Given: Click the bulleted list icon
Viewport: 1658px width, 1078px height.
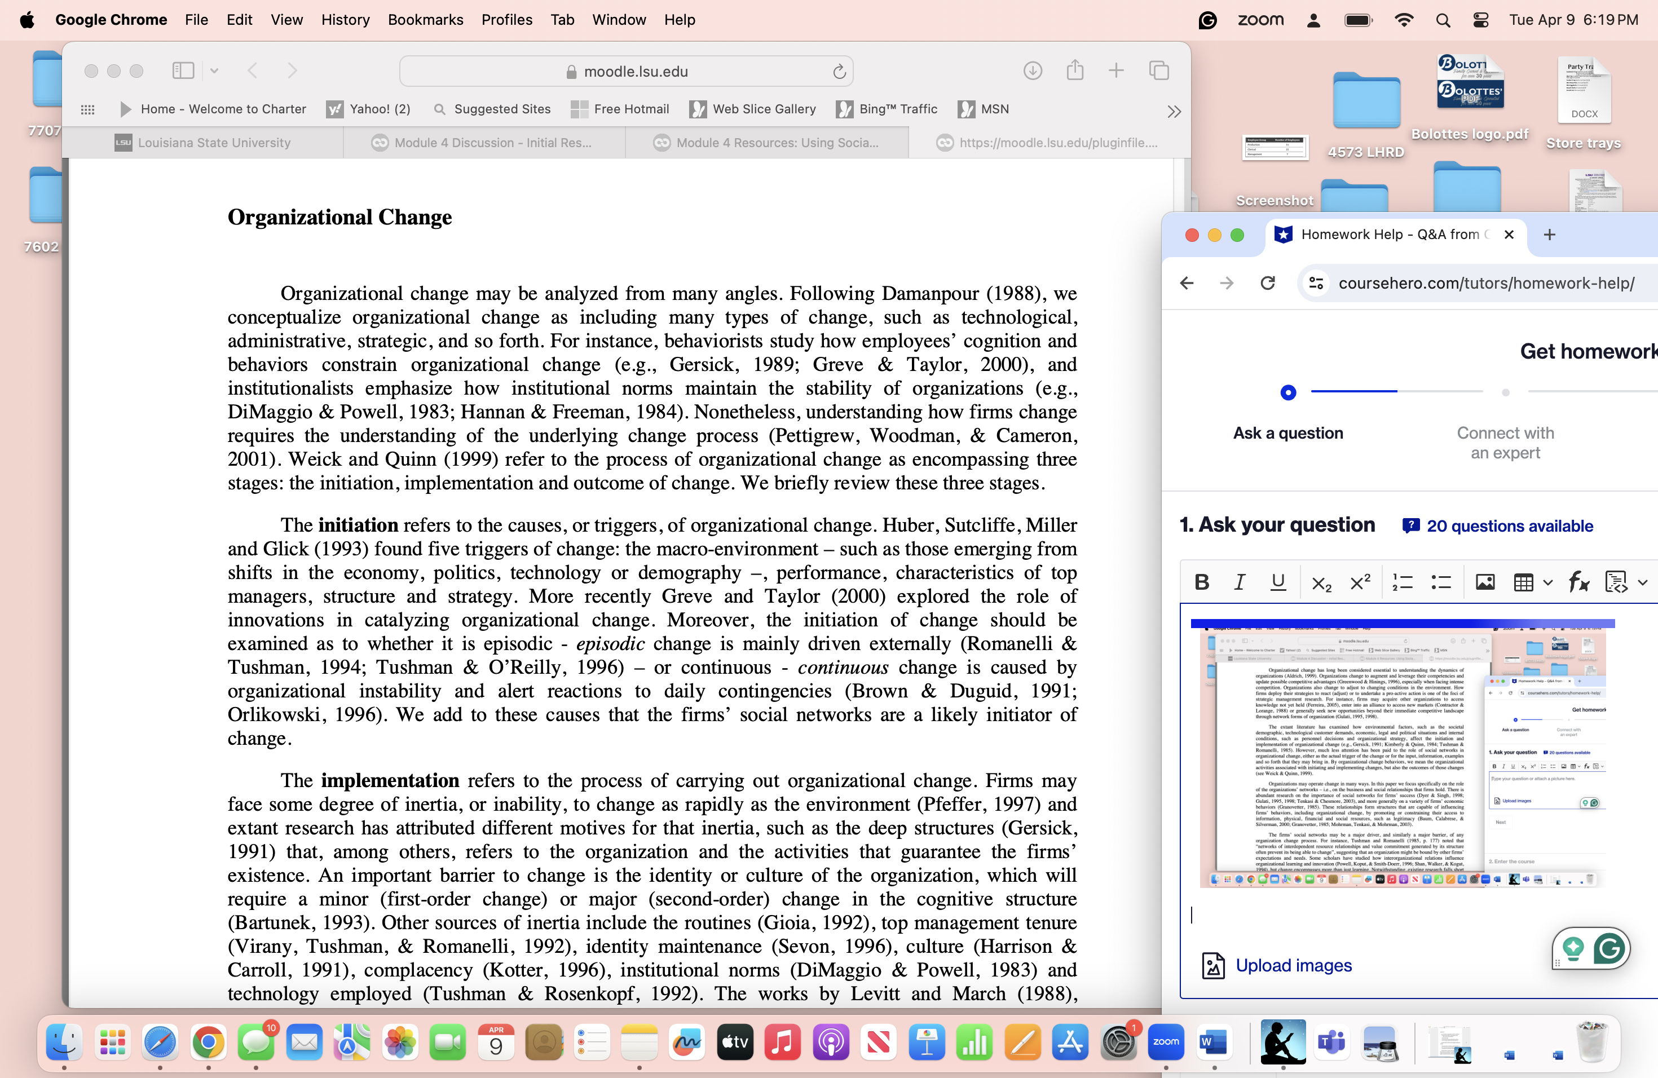Looking at the screenshot, I should tap(1440, 582).
